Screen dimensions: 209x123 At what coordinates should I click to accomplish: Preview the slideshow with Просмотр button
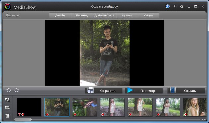click(144, 91)
